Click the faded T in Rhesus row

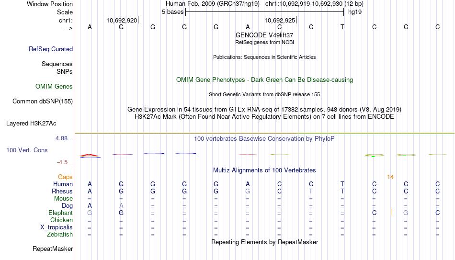click(311, 191)
